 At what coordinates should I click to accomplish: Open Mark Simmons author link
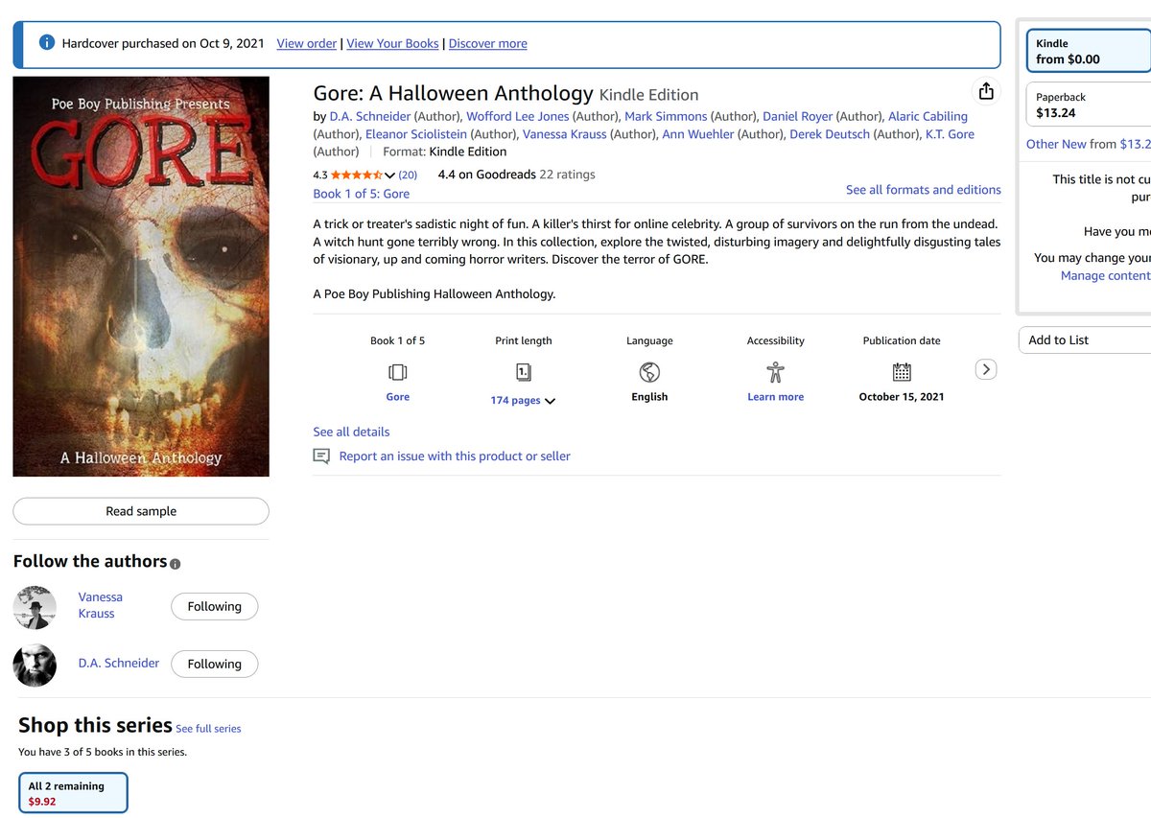[x=666, y=117]
